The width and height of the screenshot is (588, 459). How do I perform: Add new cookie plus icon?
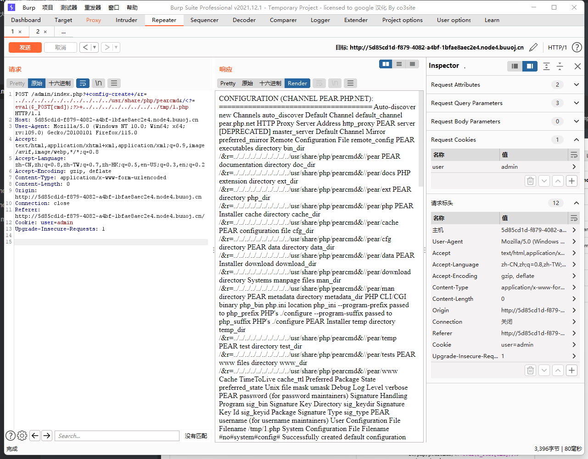(571, 181)
